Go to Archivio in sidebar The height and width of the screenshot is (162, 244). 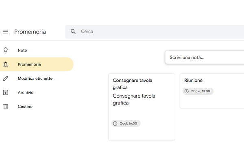click(37, 93)
